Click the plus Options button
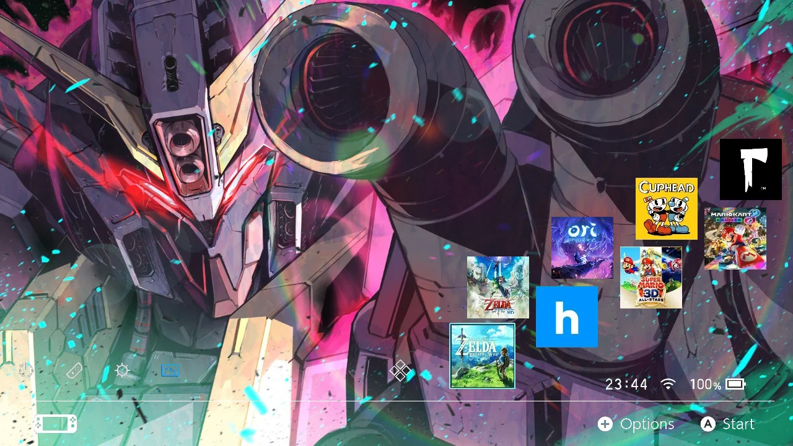The image size is (793, 446). tap(636, 424)
